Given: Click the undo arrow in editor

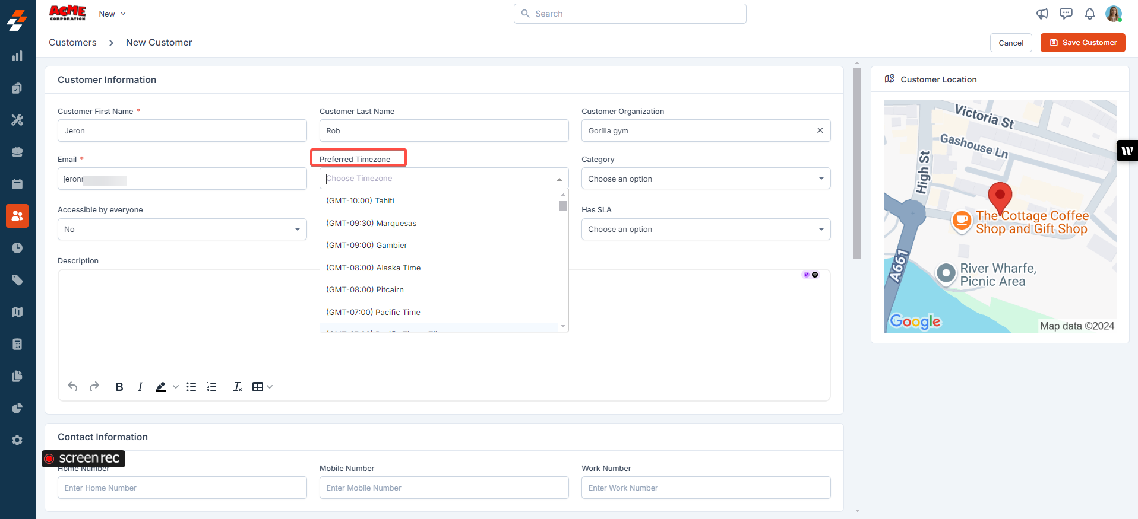Looking at the screenshot, I should coord(72,387).
